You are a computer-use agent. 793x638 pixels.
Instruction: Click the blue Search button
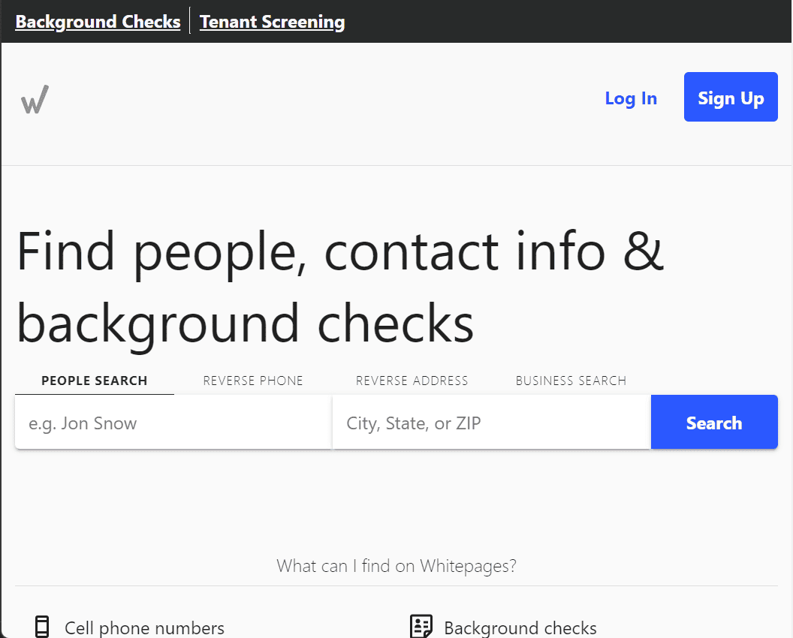pos(714,422)
